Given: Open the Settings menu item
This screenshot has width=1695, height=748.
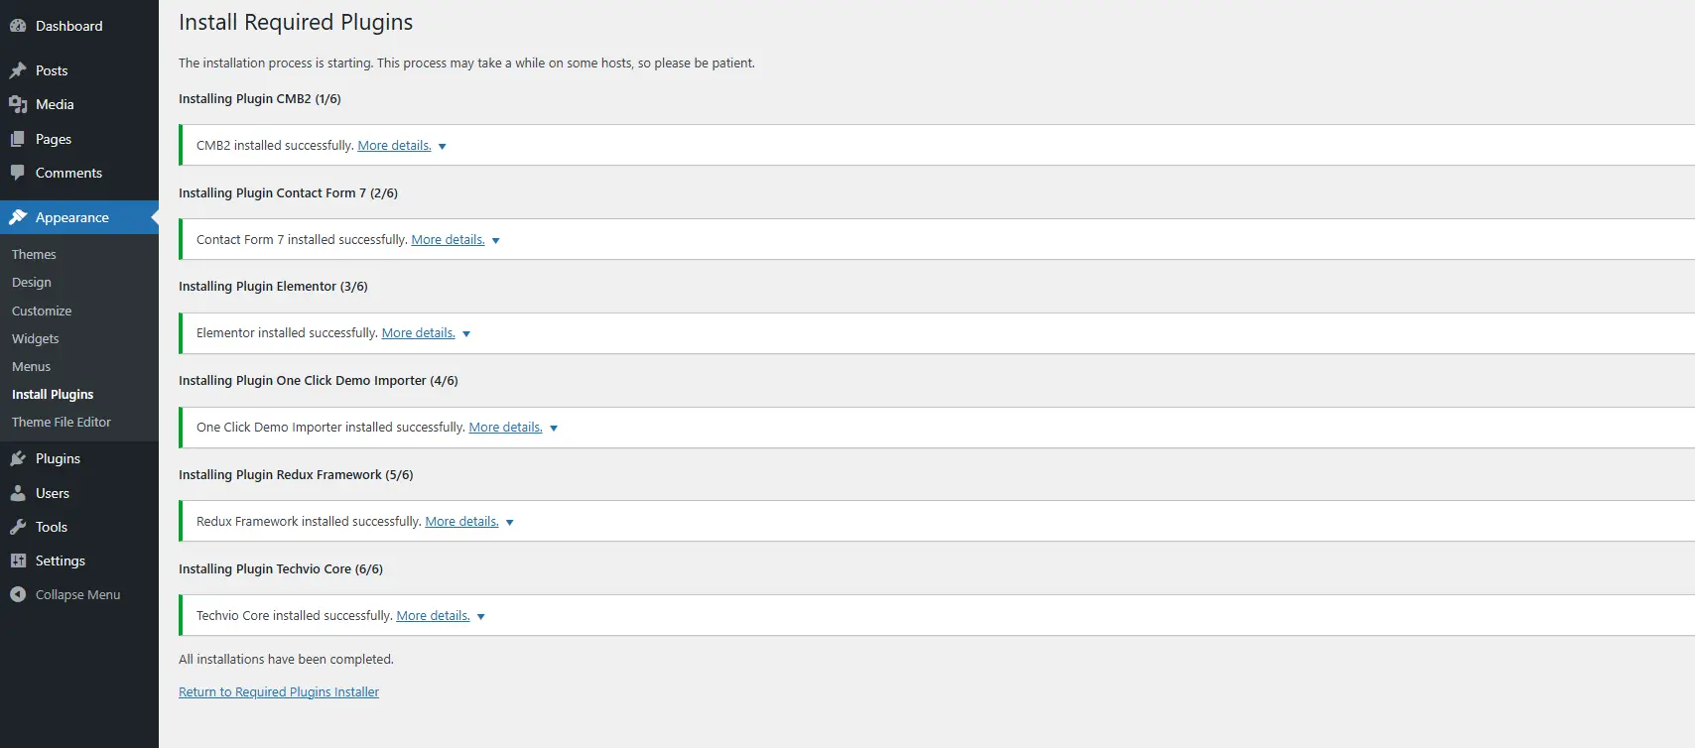Looking at the screenshot, I should click(x=79, y=561).
